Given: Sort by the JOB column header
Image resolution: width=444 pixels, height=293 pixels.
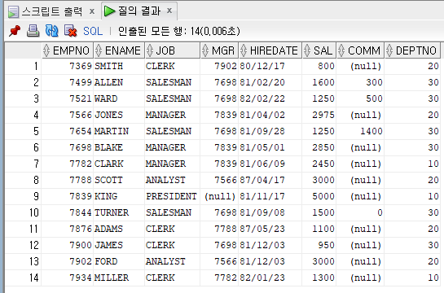Looking at the screenshot, I should [x=173, y=50].
